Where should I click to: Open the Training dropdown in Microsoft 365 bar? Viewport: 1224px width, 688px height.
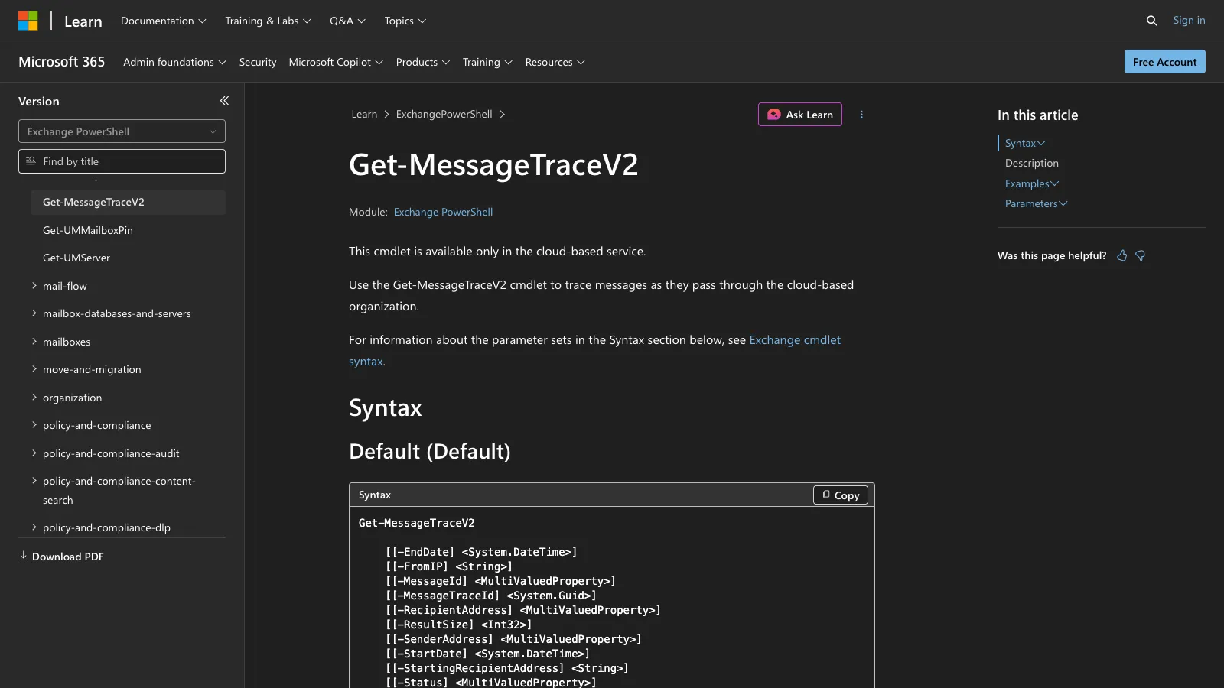(487, 62)
